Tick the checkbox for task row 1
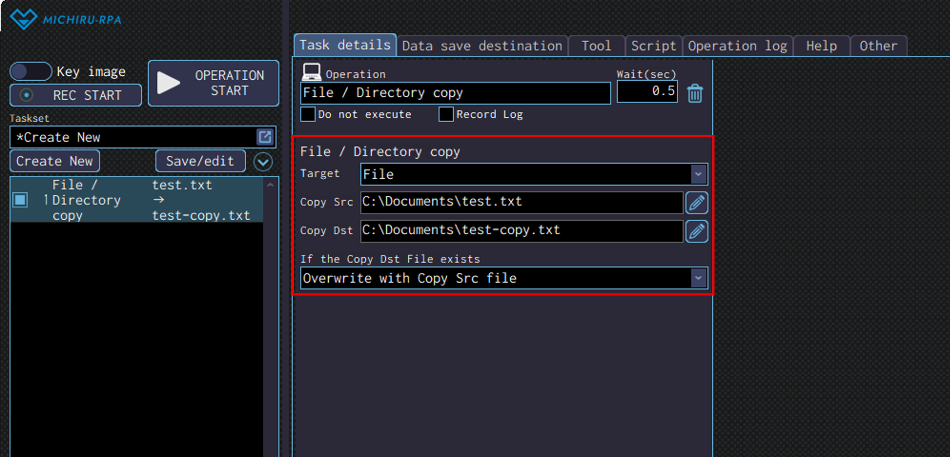Viewport: 950px width, 457px height. tap(20, 200)
